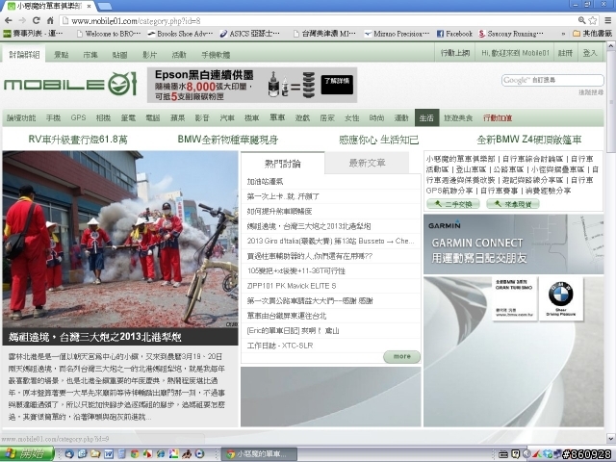Open the browser home page icon
Viewport: 616px width, 462px height.
coord(50,20)
